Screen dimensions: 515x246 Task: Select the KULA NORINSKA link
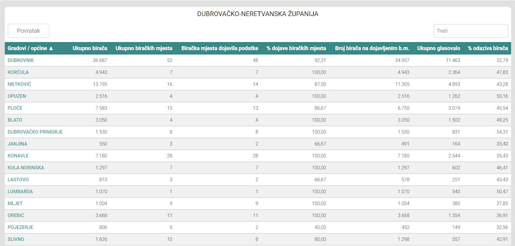(26, 168)
